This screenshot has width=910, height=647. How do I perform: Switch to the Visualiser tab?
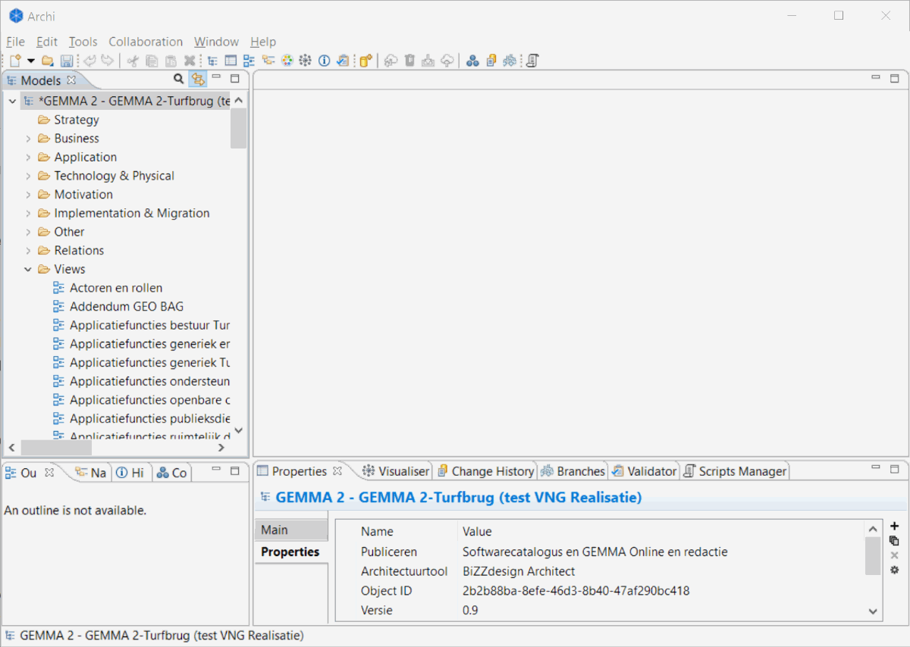coord(396,471)
